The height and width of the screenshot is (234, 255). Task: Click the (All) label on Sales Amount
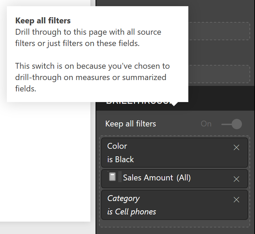[x=184, y=178]
